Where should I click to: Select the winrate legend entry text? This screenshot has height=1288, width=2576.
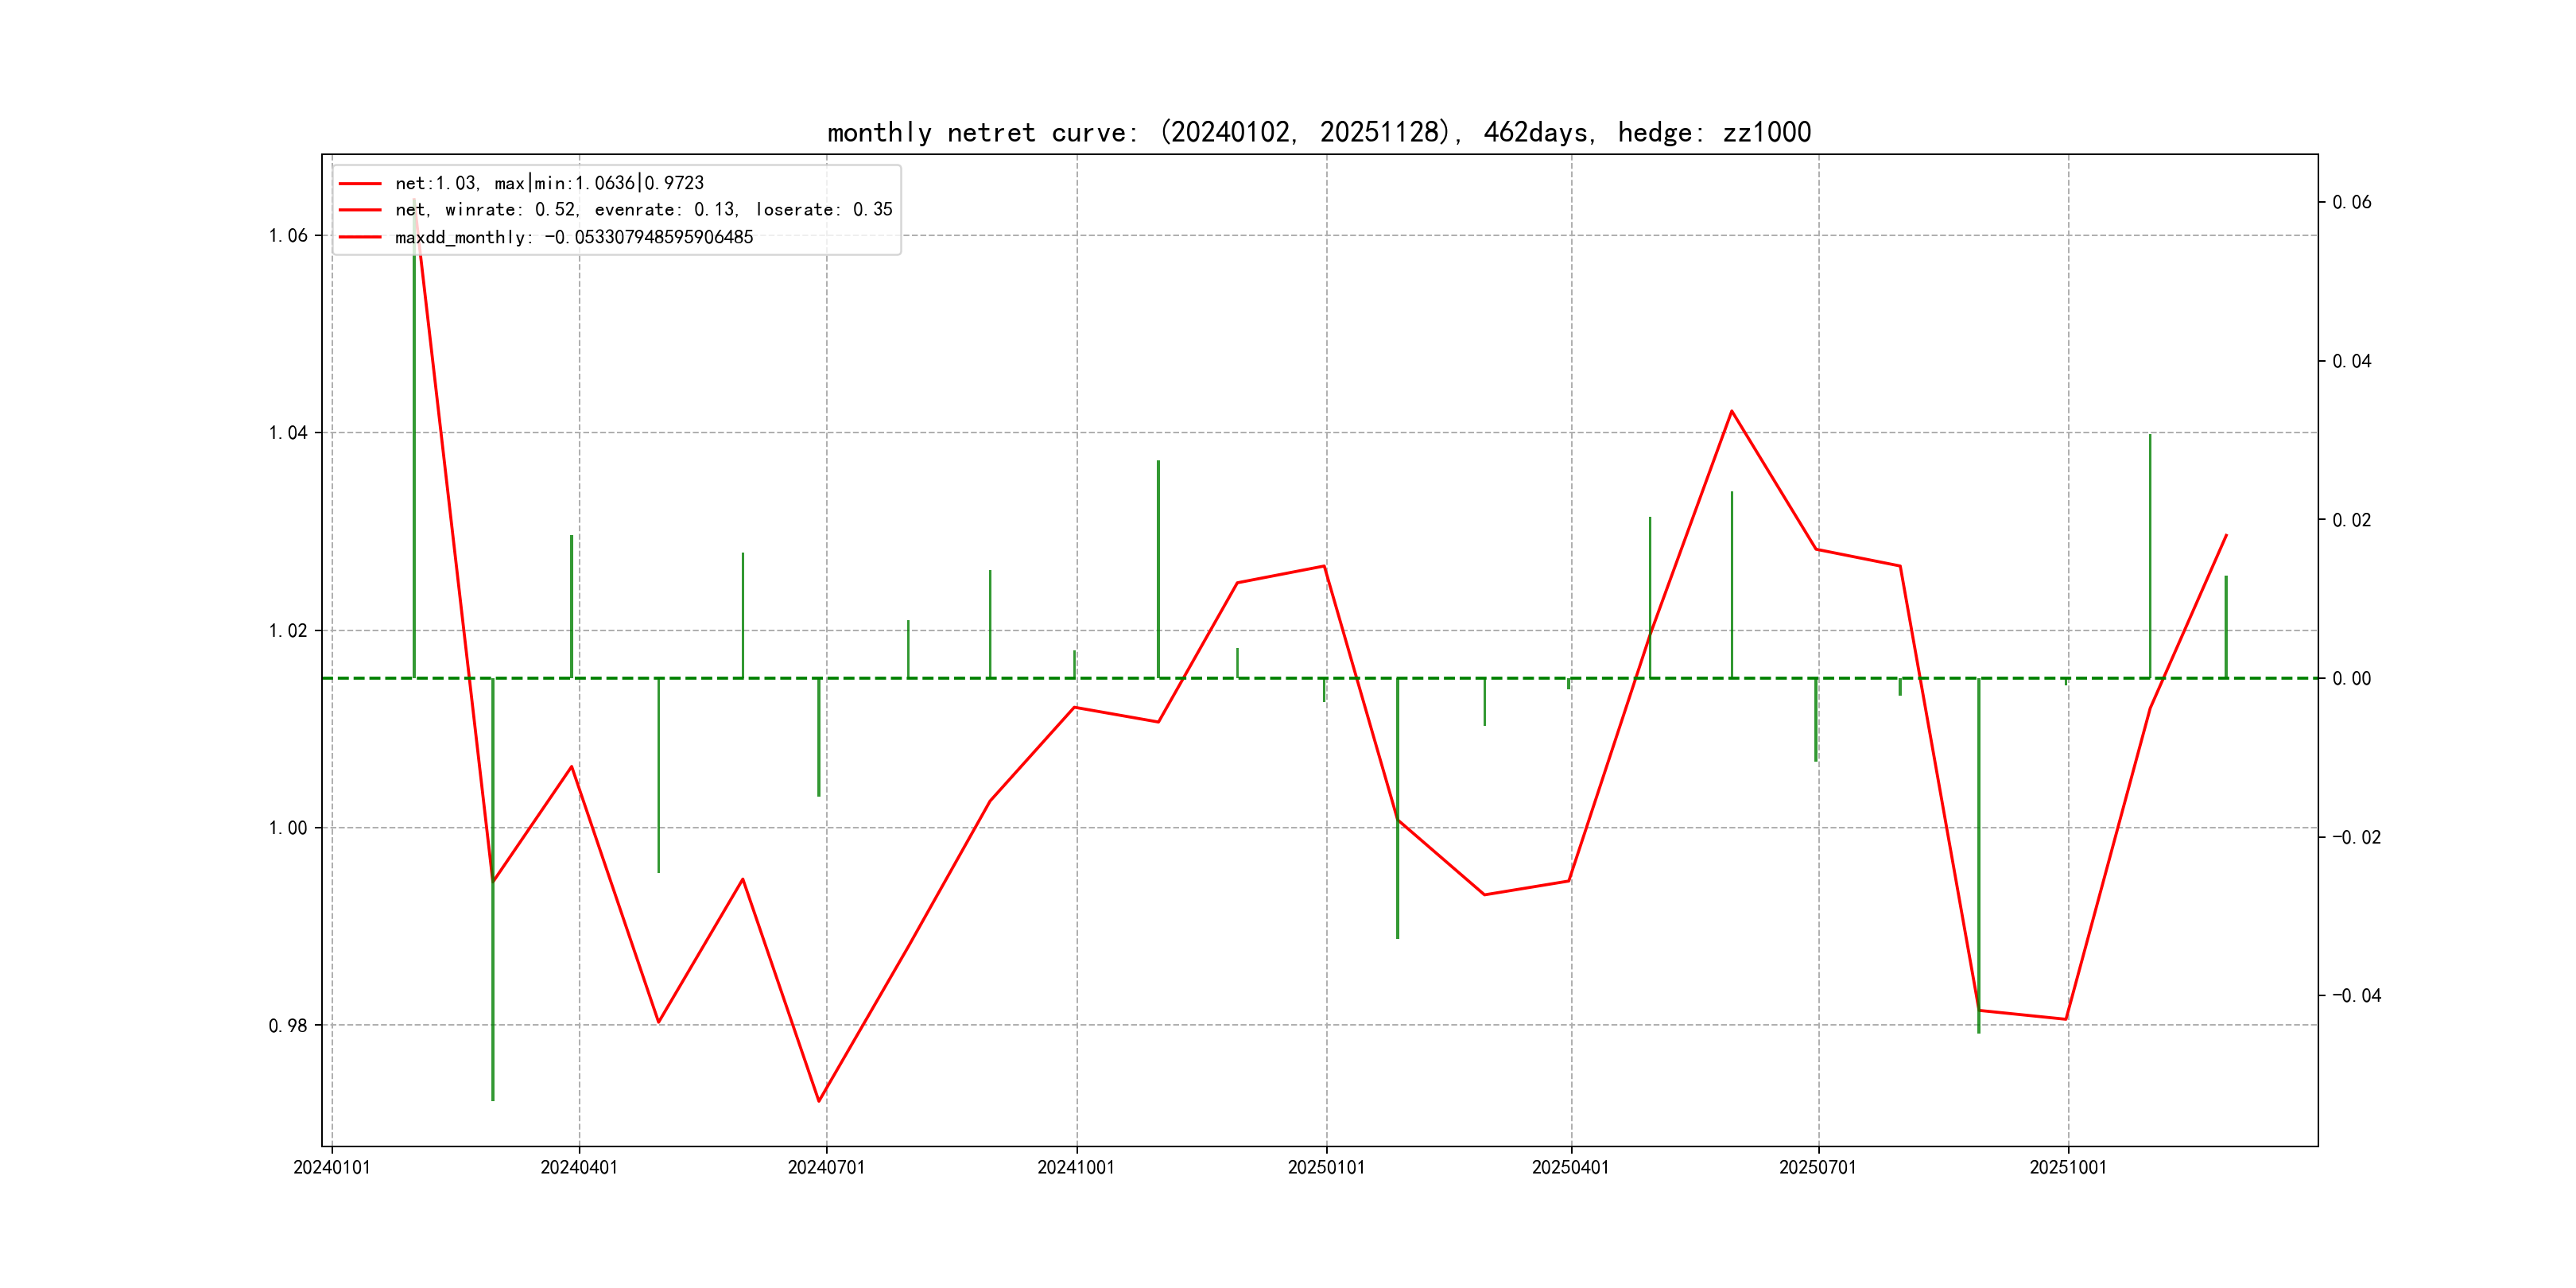[643, 210]
